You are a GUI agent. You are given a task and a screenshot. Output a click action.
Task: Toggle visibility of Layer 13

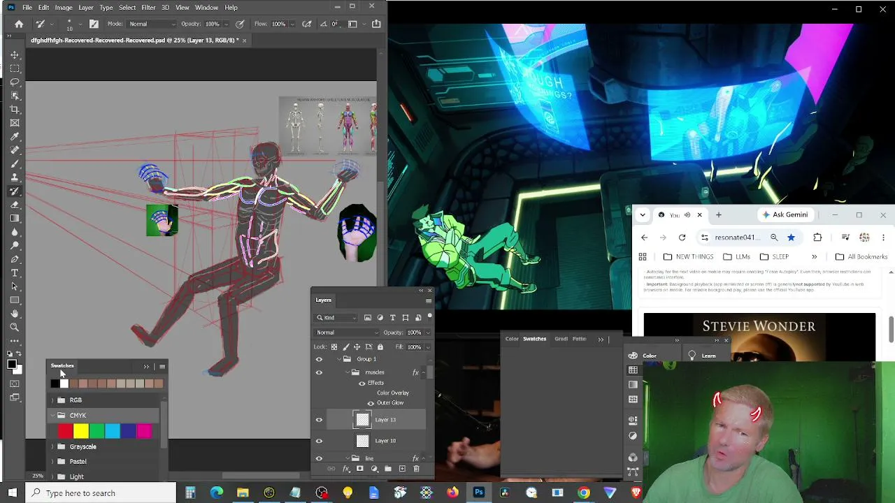[319, 420]
